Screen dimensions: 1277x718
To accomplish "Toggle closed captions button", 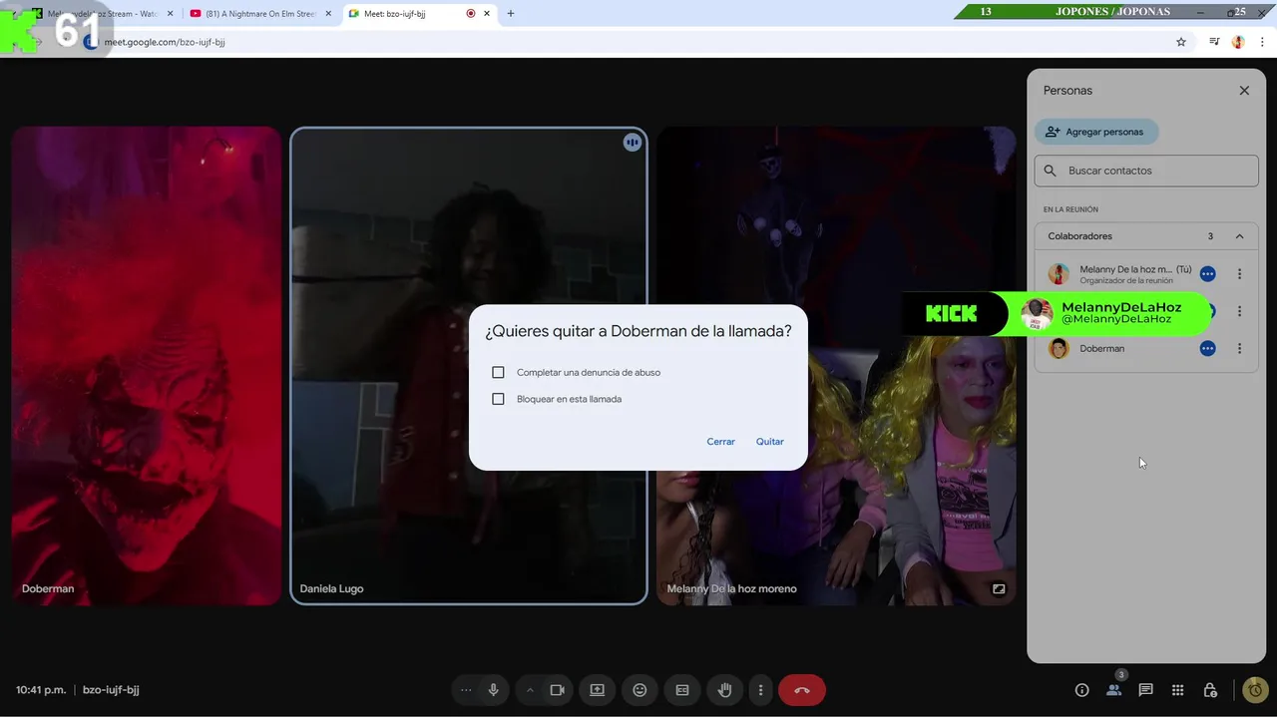I will 682,690.
